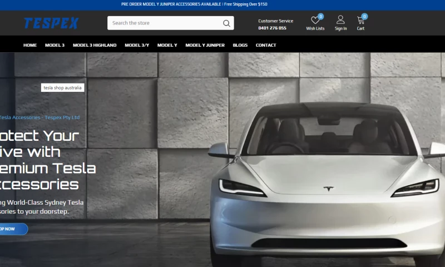Click the Customer Service label
The width and height of the screenshot is (445, 267).
(275, 21)
